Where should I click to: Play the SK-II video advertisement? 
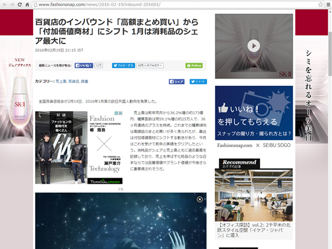click(254, 46)
